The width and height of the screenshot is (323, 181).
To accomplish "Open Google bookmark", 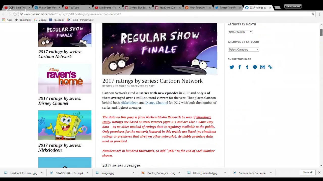I will 40,20.
